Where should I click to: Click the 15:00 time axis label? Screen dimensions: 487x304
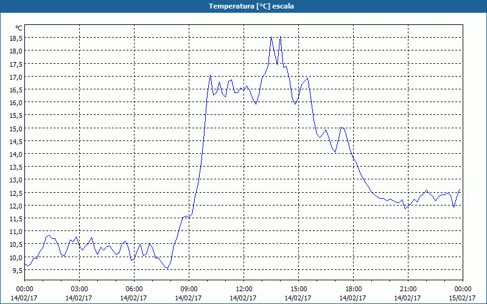pyautogui.click(x=298, y=289)
